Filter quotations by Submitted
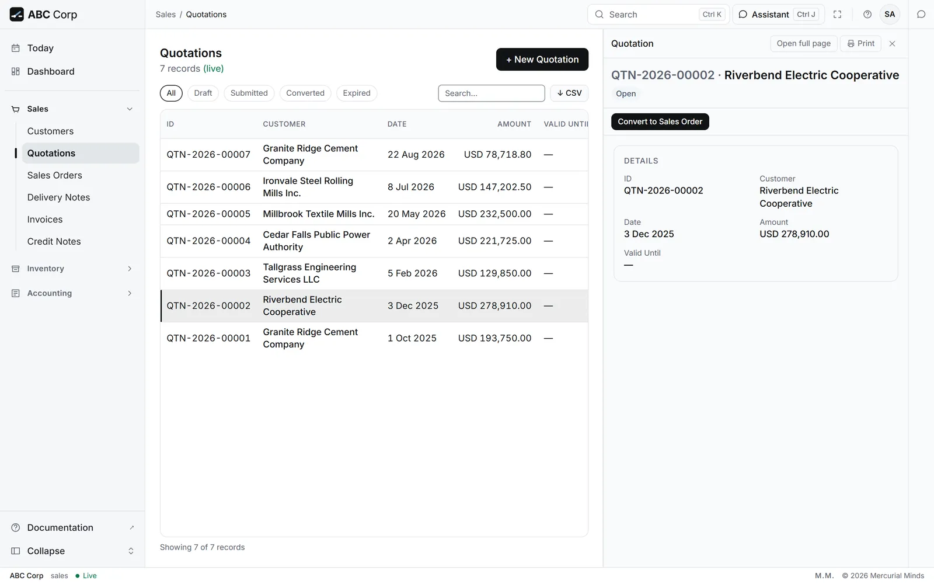 (x=249, y=93)
